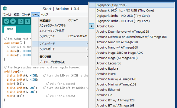Select Arduino Micro board
Image resolution: width=177 pixels, height=108 pixels.
pos(131,74)
